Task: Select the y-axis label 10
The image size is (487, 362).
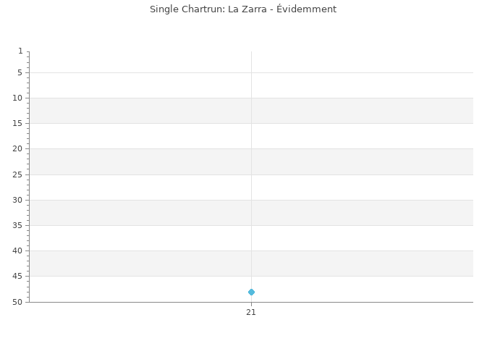Action: pos(17,98)
